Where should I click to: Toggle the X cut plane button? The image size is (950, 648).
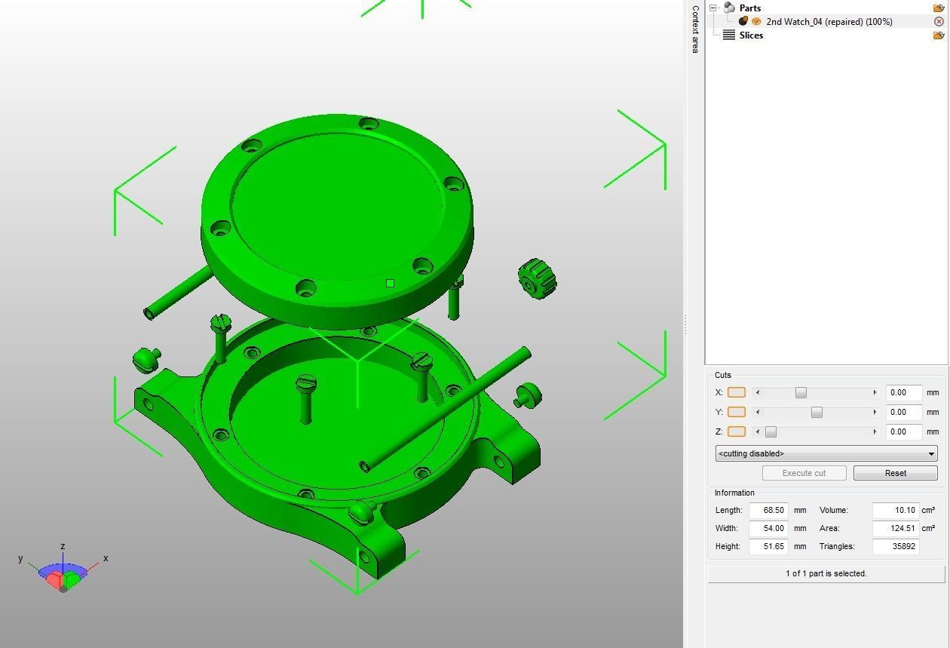click(737, 392)
